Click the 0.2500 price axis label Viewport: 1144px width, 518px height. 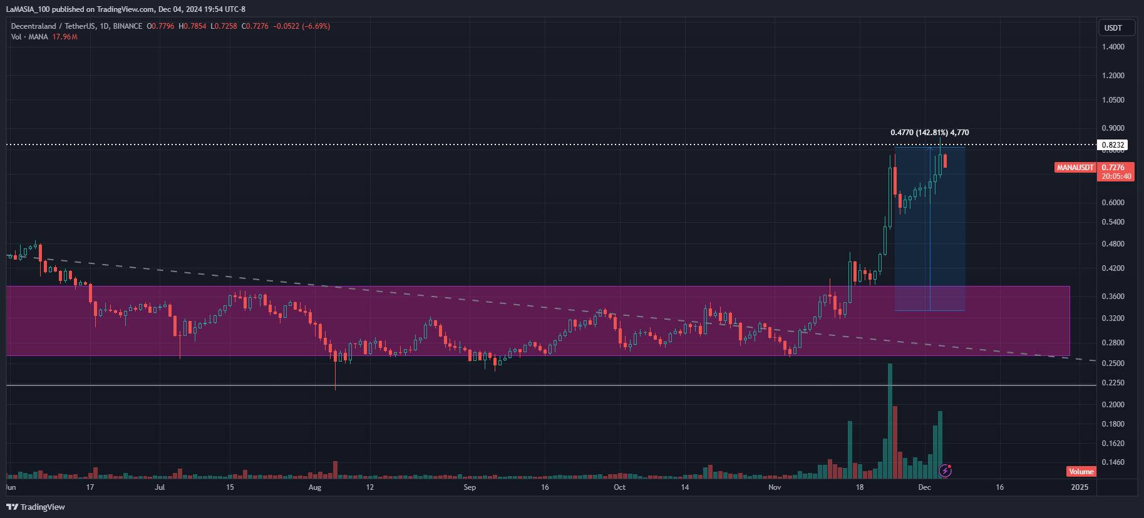point(1113,363)
